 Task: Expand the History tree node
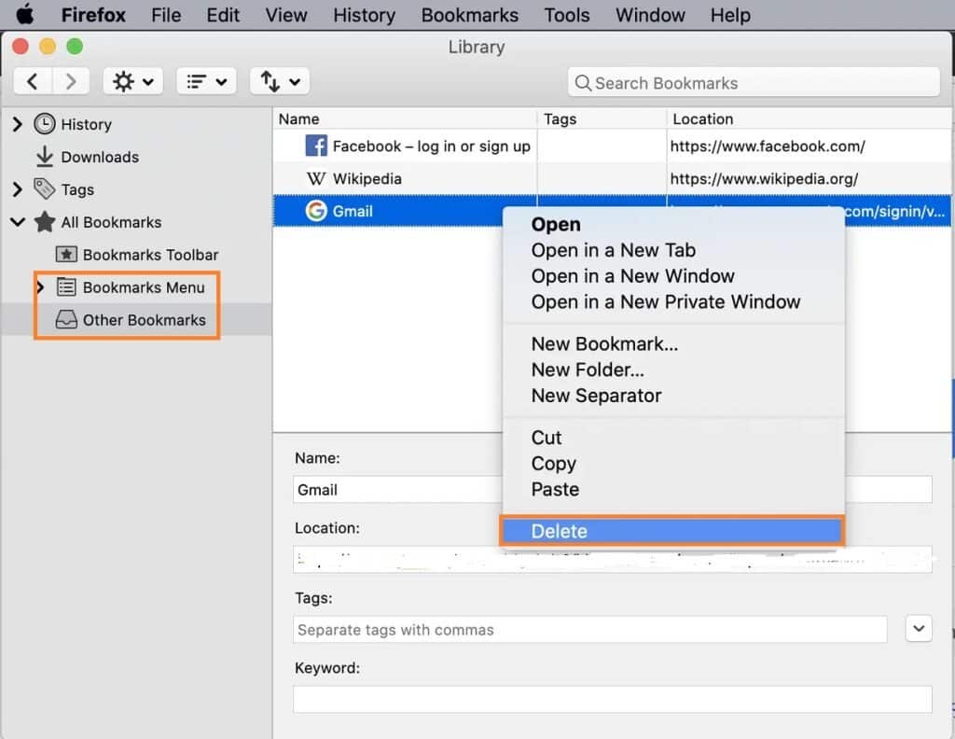tap(18, 124)
